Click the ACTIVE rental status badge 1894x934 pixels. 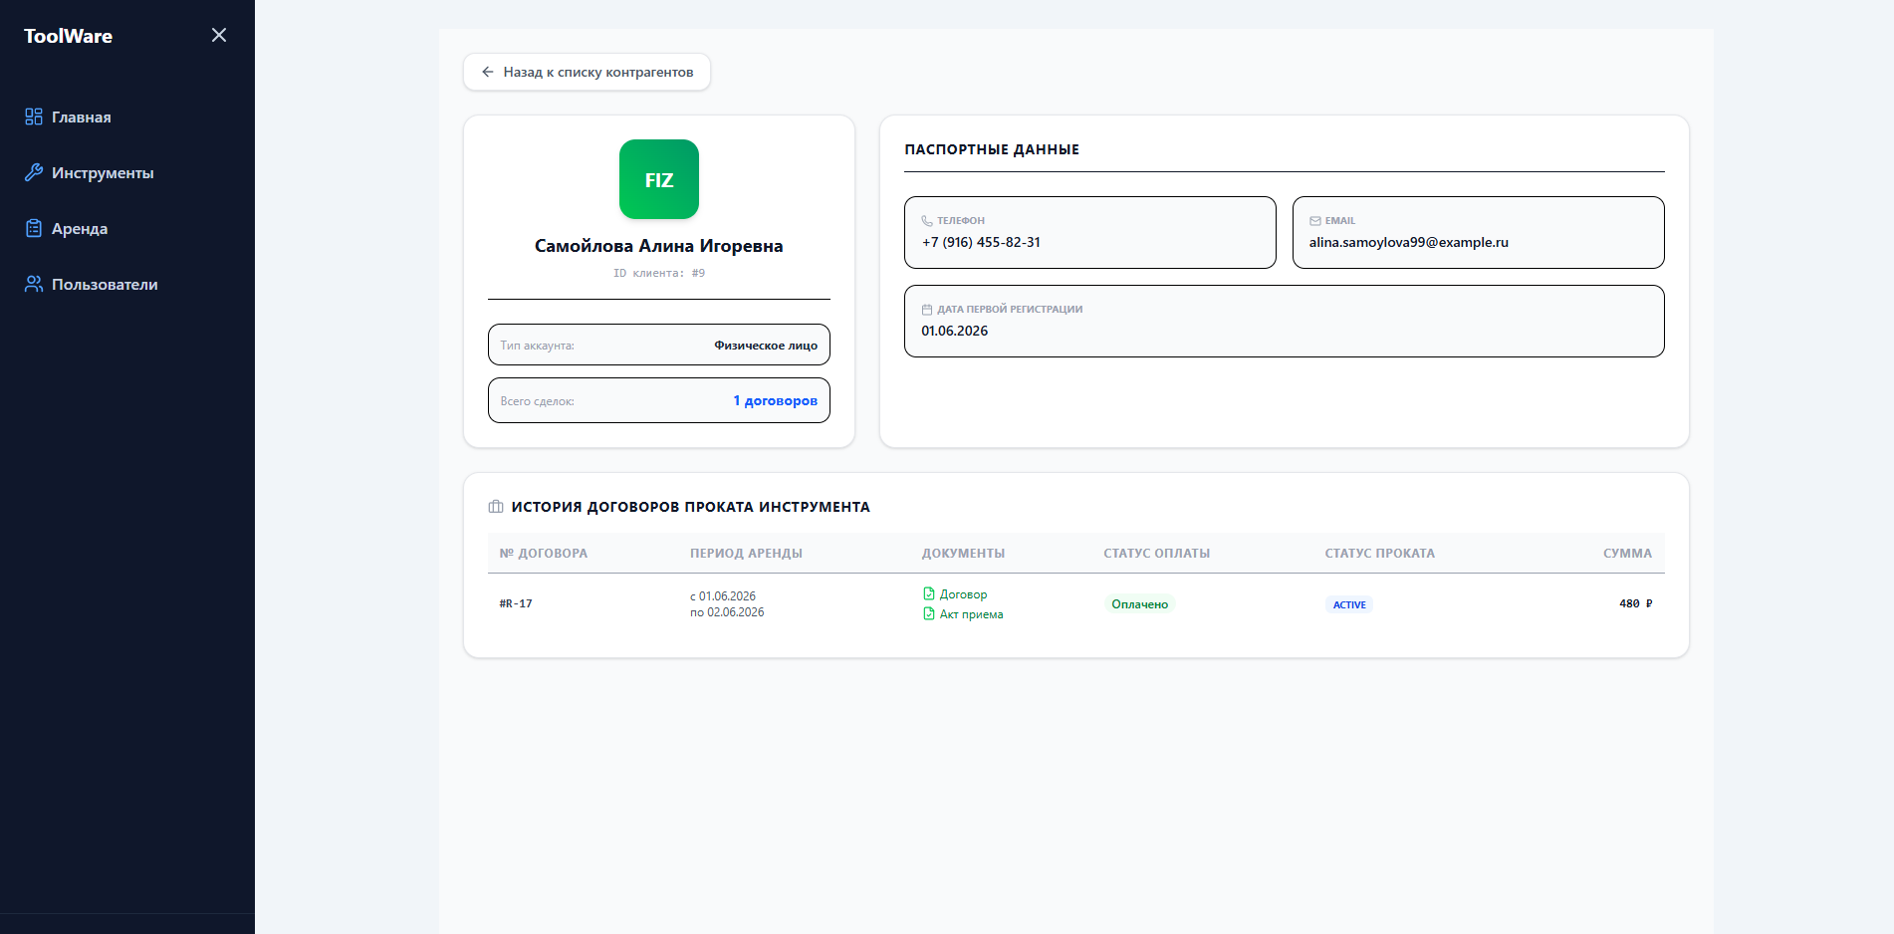click(x=1349, y=604)
